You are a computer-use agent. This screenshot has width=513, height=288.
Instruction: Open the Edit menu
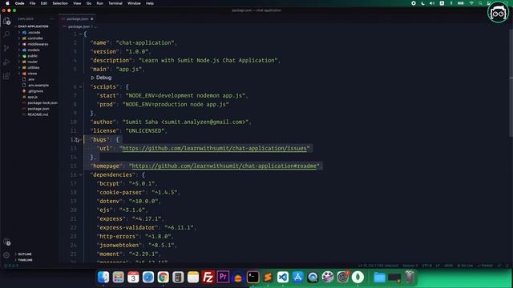point(44,3)
